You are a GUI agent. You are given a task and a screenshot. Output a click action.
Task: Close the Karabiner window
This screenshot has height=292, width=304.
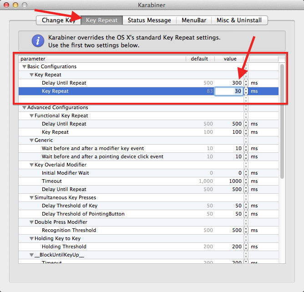(6, 5)
